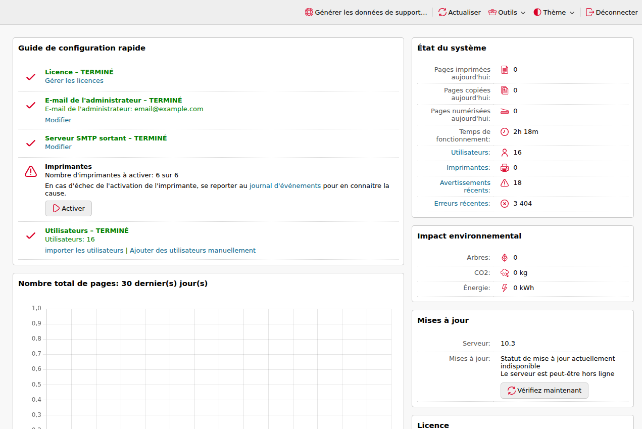Click the server version 10.3 value
642x429 pixels.
click(x=508, y=344)
